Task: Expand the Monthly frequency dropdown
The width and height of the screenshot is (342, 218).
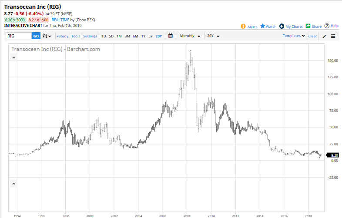Action: click(x=190, y=36)
